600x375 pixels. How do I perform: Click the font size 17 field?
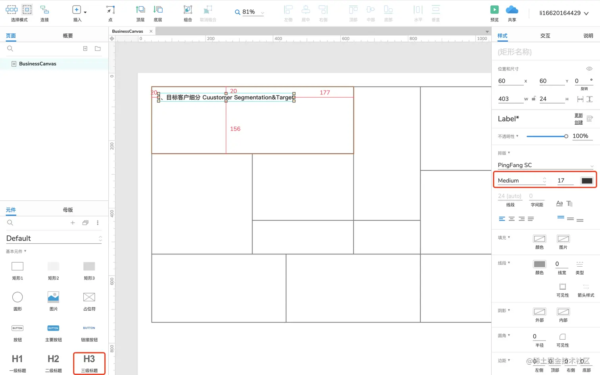click(565, 180)
